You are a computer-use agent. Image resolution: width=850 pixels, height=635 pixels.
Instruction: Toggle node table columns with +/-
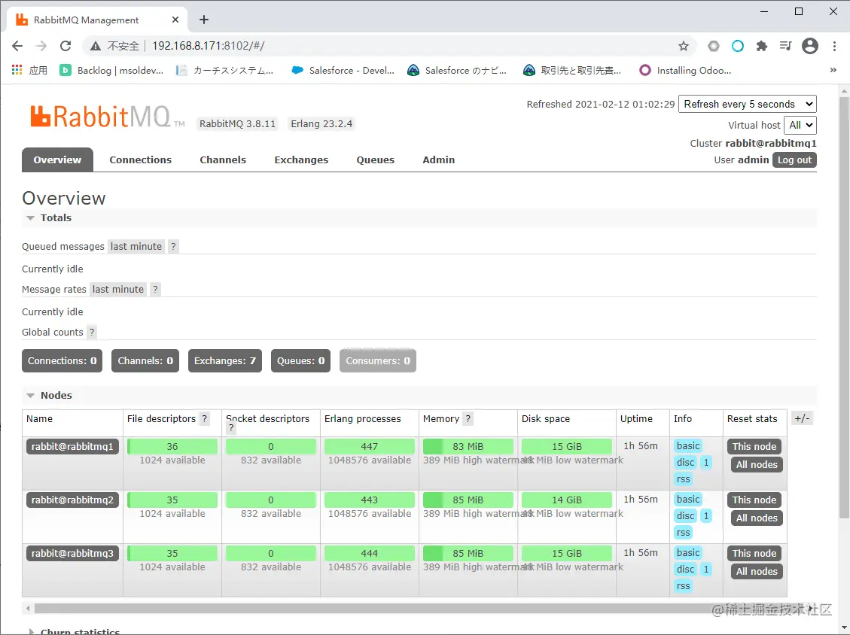tap(802, 418)
